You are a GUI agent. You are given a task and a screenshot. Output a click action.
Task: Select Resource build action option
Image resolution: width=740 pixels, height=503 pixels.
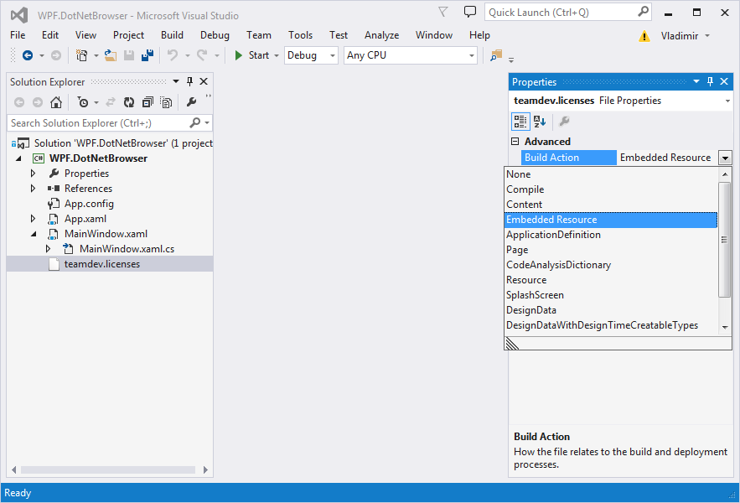point(611,280)
